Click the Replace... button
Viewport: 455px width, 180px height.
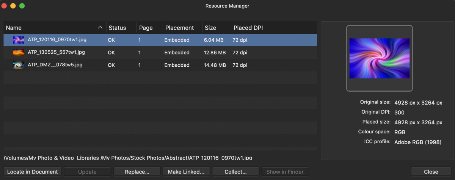137,172
